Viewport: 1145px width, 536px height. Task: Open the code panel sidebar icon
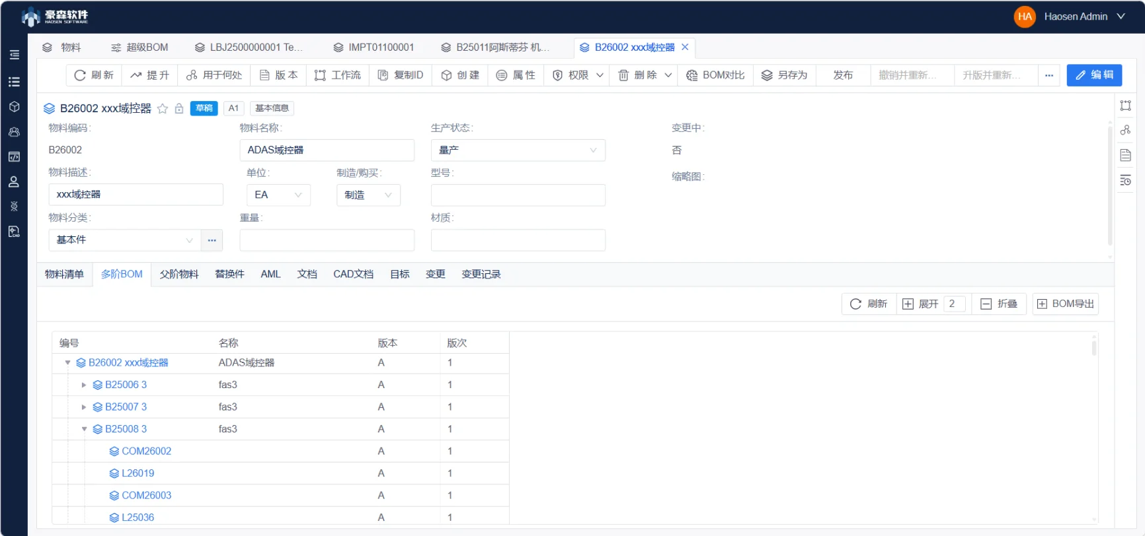pos(14,157)
